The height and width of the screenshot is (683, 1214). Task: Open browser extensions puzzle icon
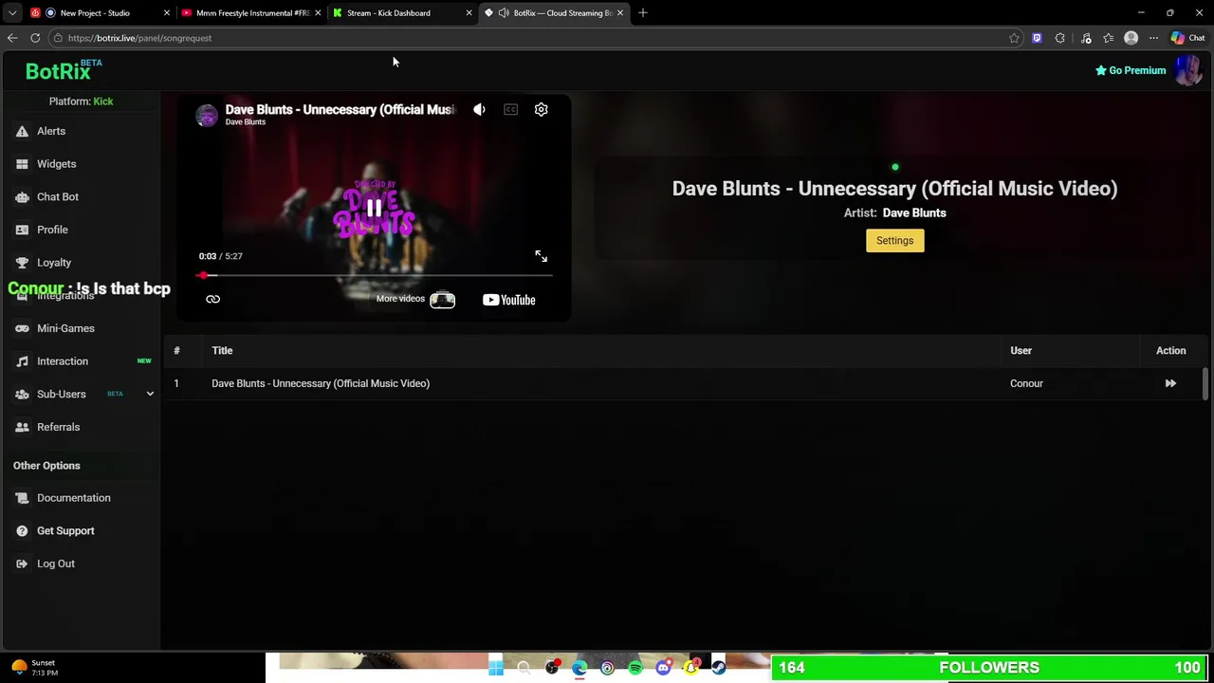[1059, 38]
